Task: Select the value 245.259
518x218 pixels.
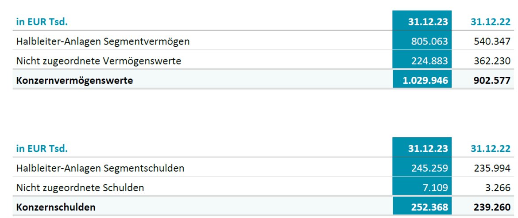Action: [429, 168]
